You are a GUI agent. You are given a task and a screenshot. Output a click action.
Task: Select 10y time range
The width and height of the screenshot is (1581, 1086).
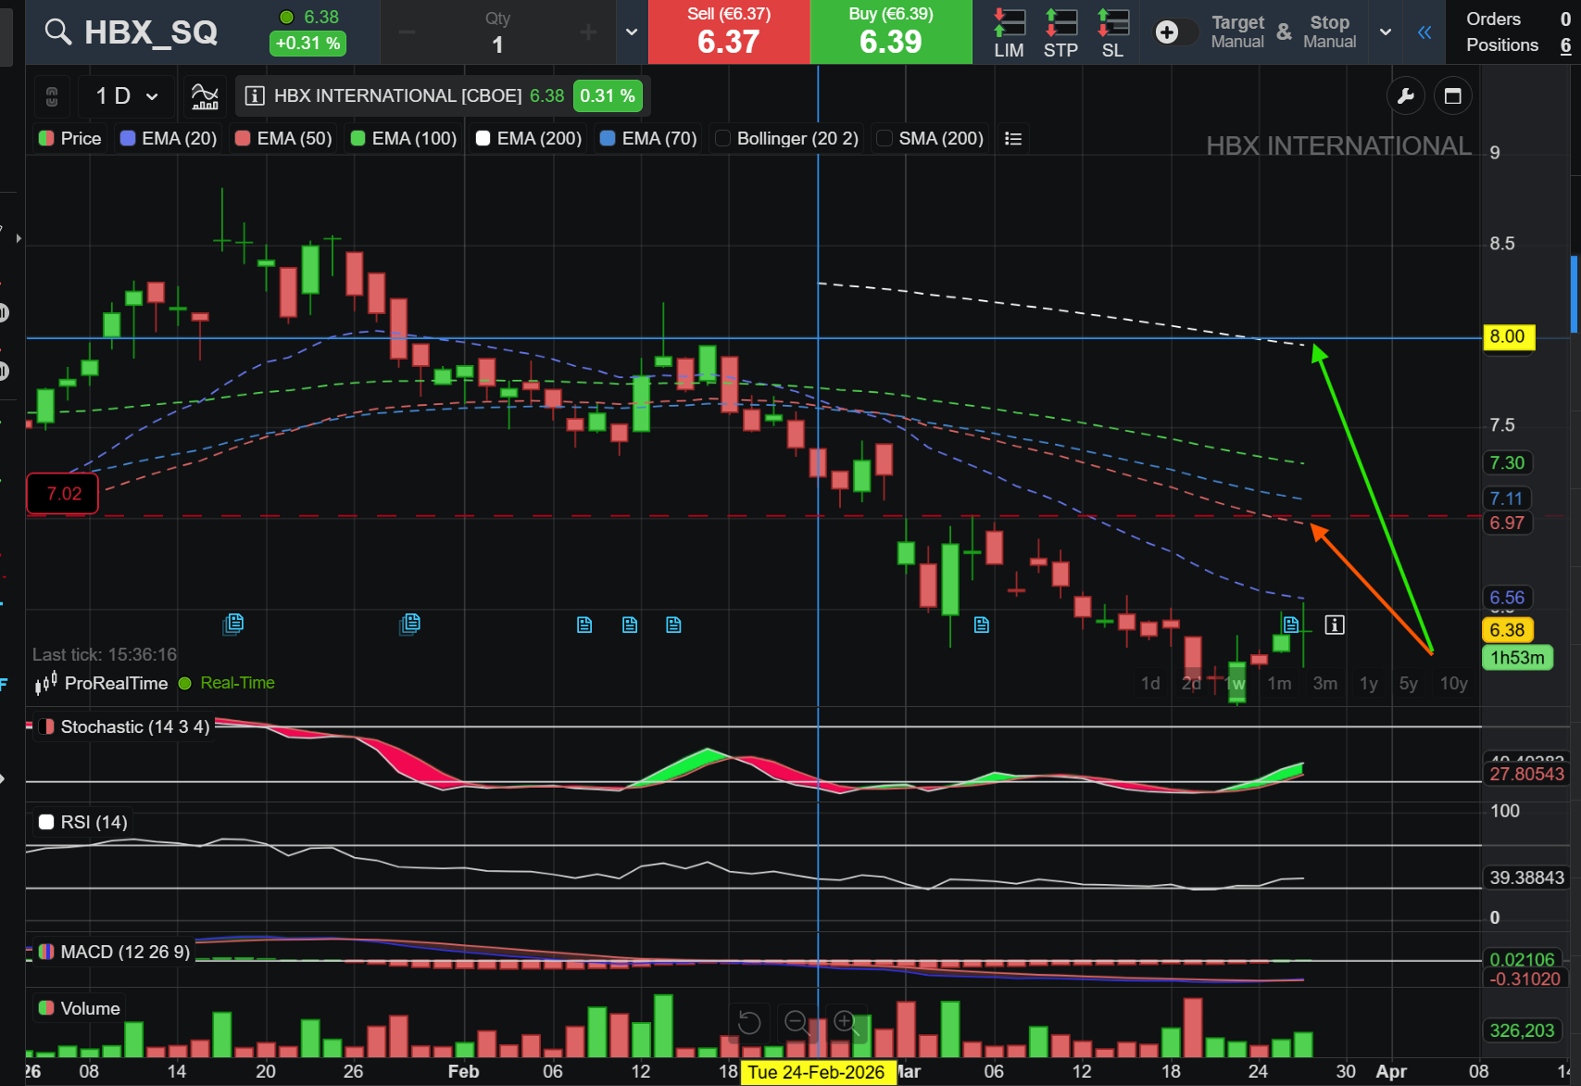[x=1453, y=684]
